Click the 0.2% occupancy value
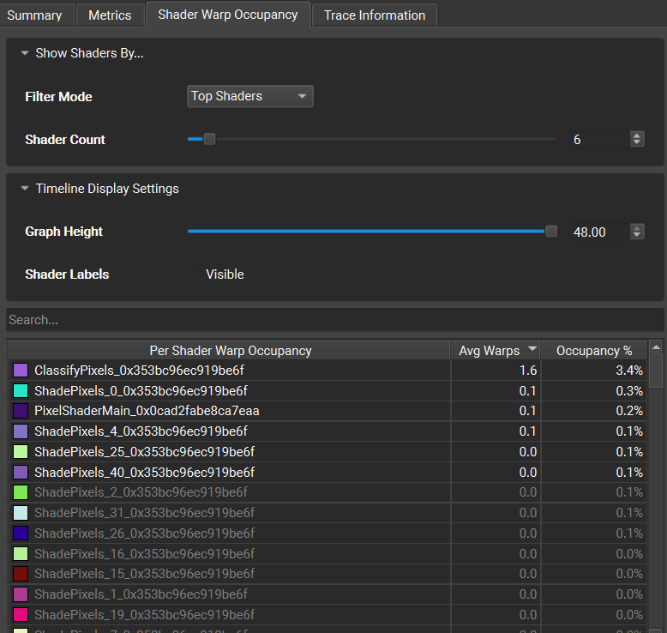 [629, 411]
